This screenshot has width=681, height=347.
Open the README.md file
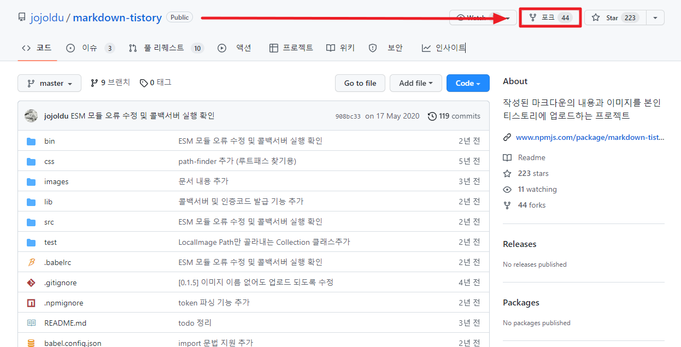65,323
